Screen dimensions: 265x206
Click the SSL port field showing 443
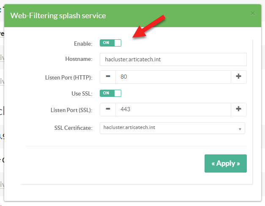tap(173, 109)
